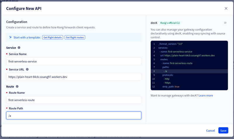
Task: Select the Route Name input field
Action: [74, 100]
